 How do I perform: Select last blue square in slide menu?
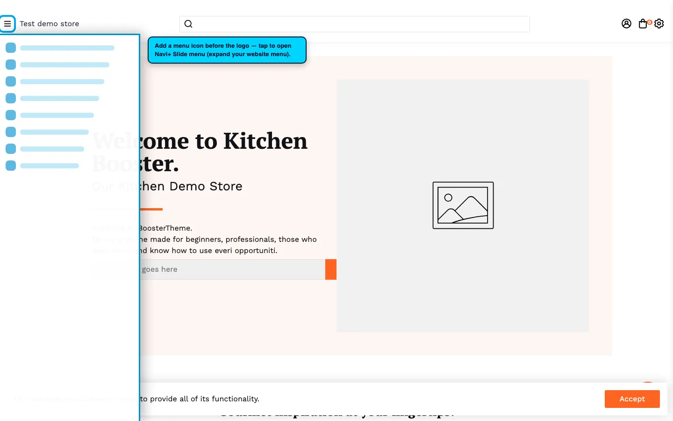(x=11, y=166)
